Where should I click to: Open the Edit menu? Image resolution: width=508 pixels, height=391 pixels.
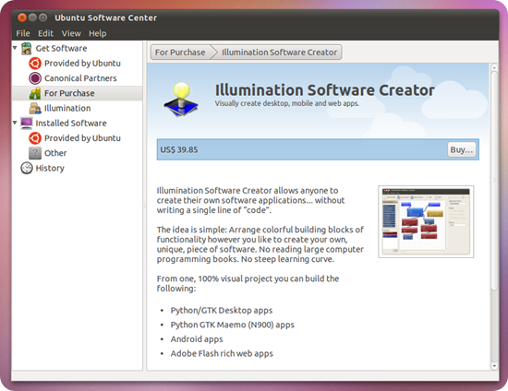point(45,33)
